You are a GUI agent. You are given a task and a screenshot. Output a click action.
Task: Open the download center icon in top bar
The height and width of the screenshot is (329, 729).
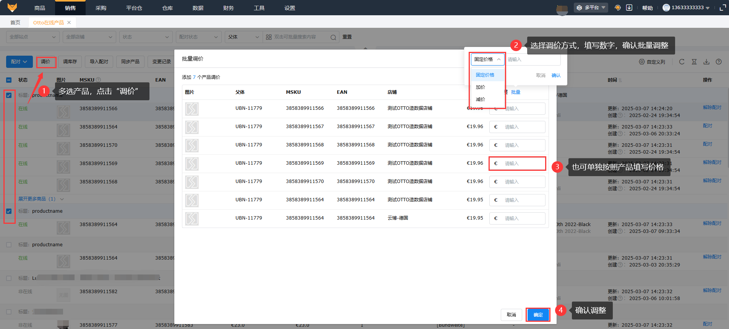[x=629, y=8]
